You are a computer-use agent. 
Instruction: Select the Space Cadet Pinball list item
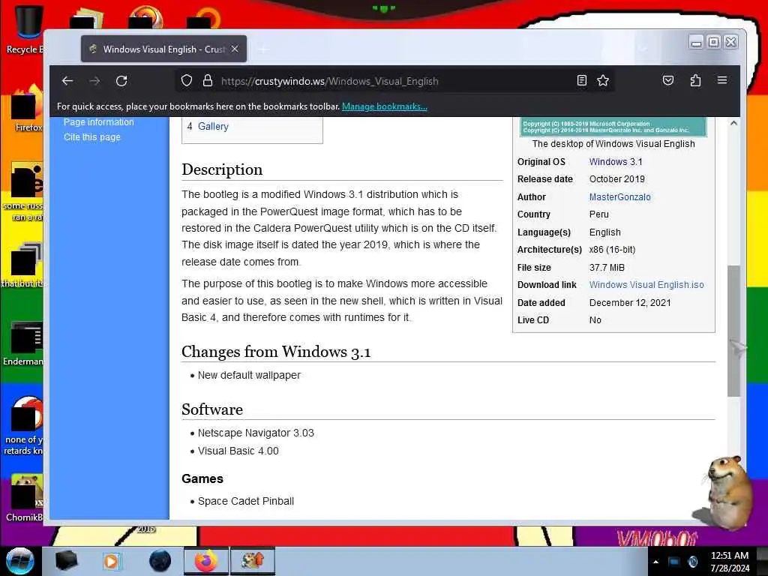246,501
